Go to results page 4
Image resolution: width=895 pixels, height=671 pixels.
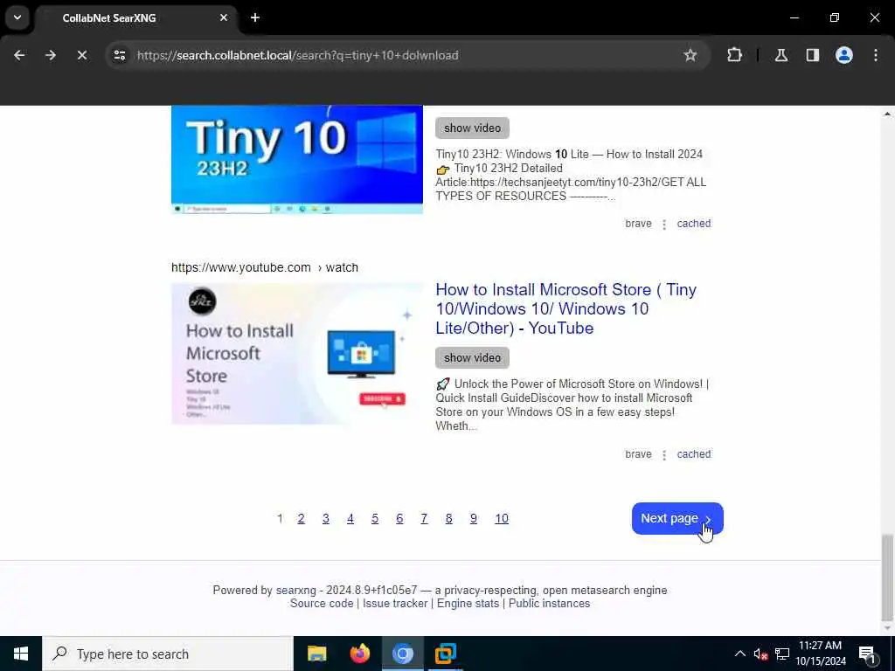click(x=350, y=519)
